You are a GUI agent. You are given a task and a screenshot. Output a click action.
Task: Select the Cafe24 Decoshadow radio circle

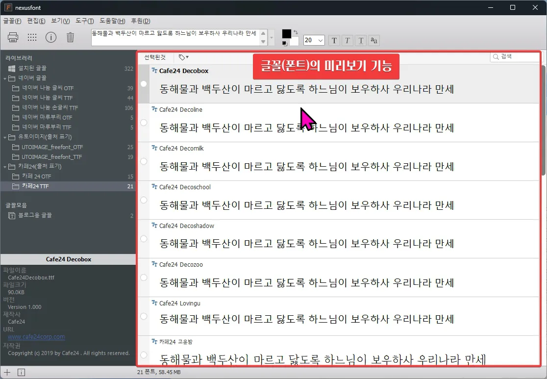coord(144,239)
